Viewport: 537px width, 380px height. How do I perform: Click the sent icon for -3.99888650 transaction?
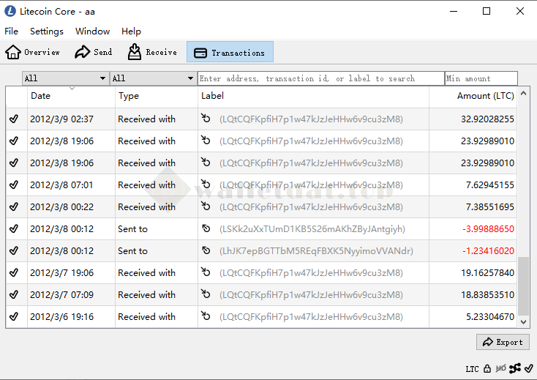click(x=206, y=229)
